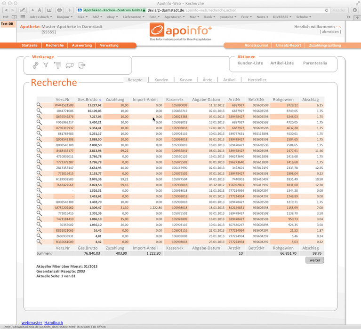Switch to the Kassen tab
Image resolution: width=361 pixels, height=329 pixels.
[186, 80]
